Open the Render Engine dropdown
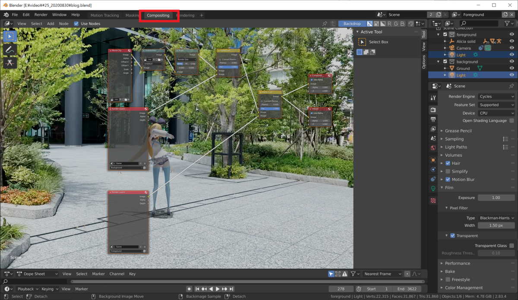The width and height of the screenshot is (518, 300). pyautogui.click(x=496, y=97)
